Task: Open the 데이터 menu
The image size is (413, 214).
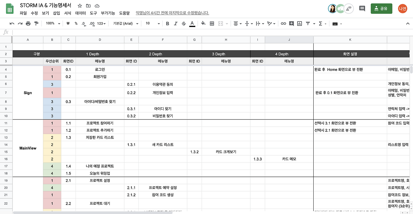Action: pyautogui.click(x=80, y=13)
